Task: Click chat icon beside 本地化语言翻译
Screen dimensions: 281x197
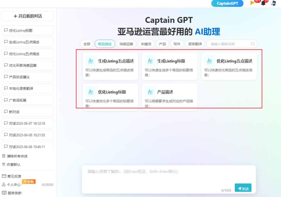Action: click(6, 88)
